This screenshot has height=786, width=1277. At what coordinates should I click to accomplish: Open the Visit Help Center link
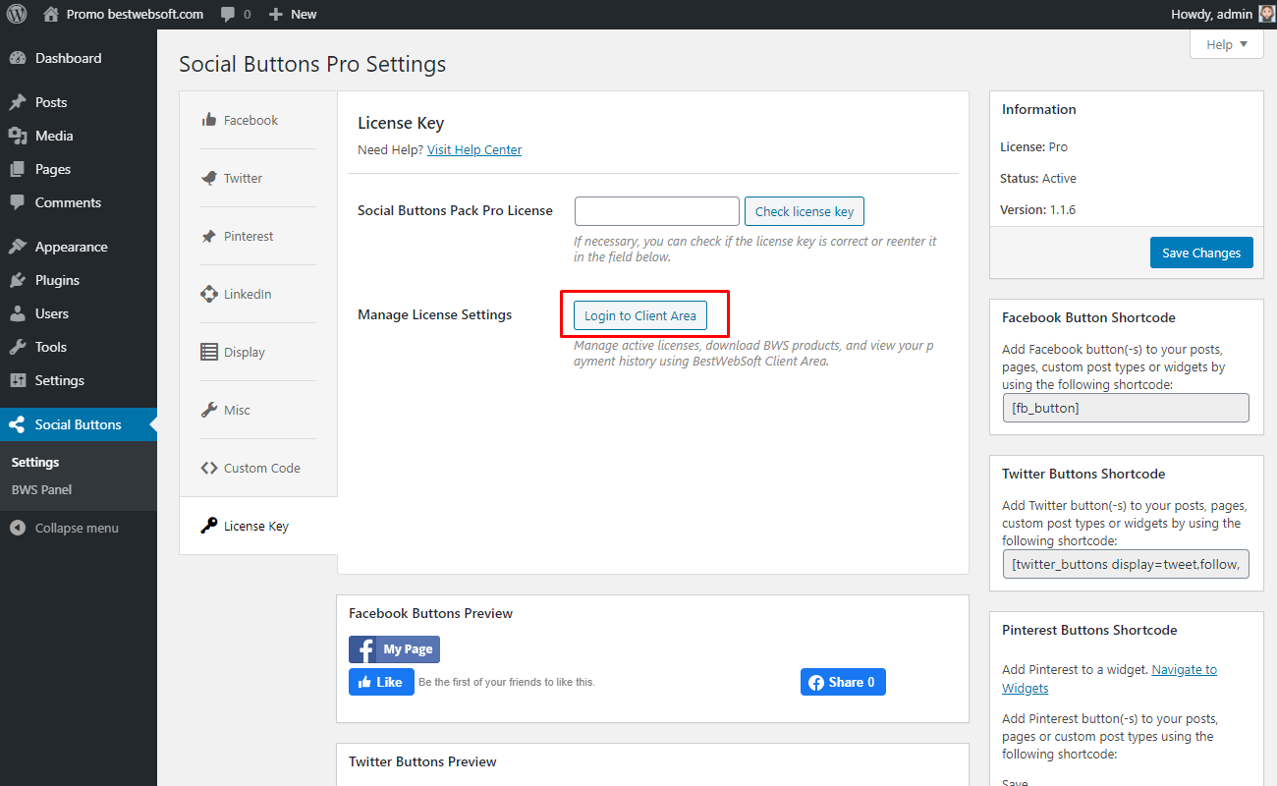coord(474,150)
